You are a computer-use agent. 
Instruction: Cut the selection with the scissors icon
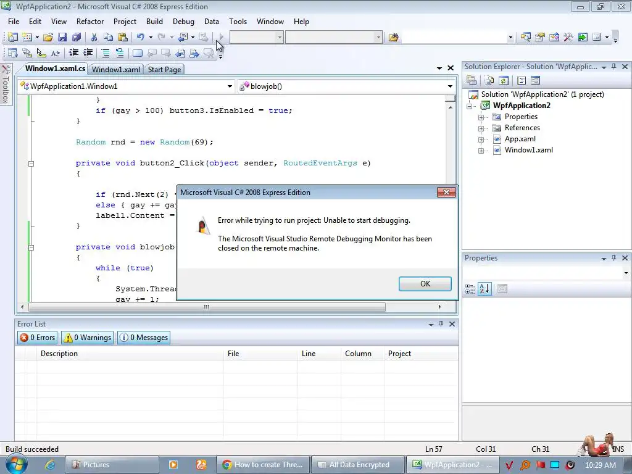(94, 38)
